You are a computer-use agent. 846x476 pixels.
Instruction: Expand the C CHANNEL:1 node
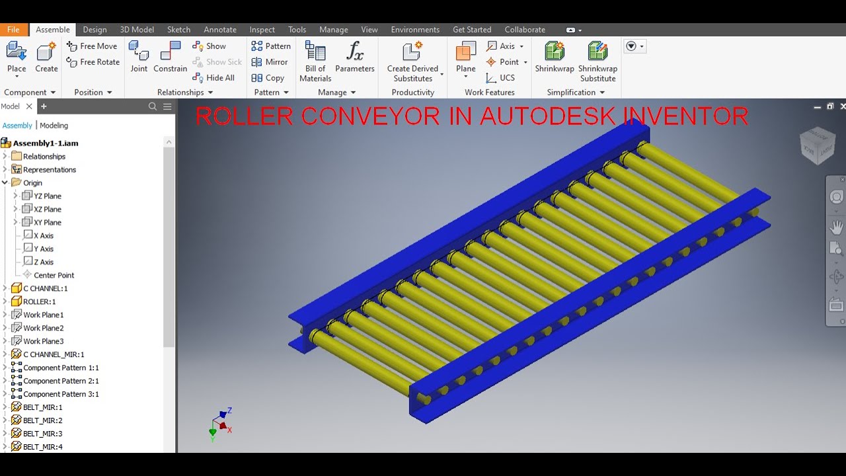point(5,288)
